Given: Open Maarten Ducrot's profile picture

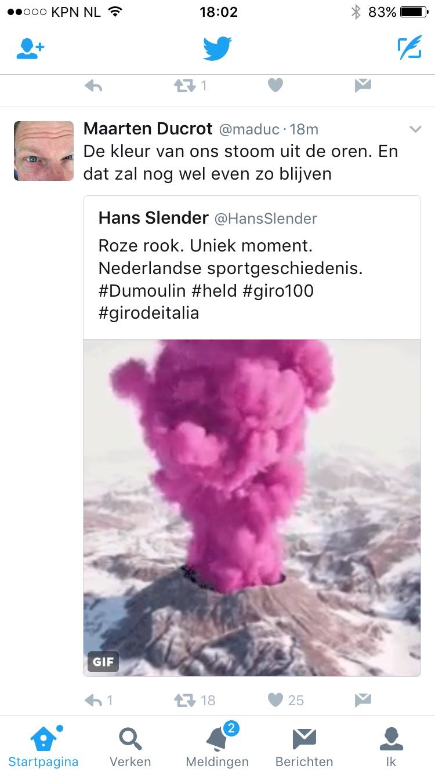Looking at the screenshot, I should point(44,151).
